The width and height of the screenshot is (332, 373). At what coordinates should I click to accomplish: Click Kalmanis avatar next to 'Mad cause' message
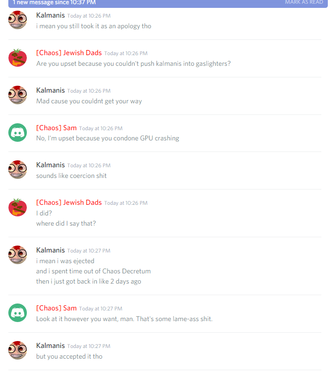[x=18, y=95]
